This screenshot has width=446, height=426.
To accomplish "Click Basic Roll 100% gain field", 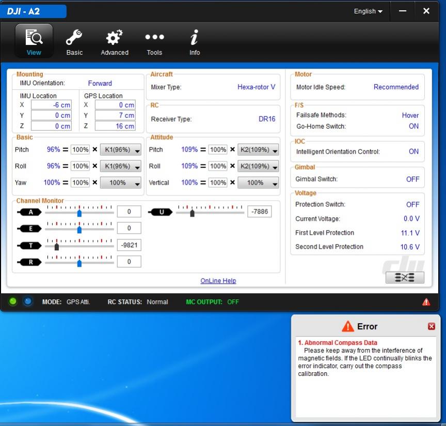I will click(80, 166).
